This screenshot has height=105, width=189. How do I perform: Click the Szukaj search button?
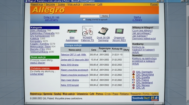105,16
